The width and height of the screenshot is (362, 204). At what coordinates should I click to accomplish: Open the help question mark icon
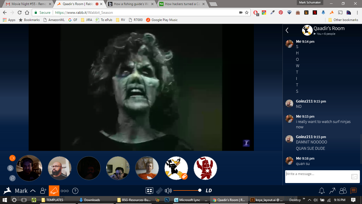(x=75, y=191)
